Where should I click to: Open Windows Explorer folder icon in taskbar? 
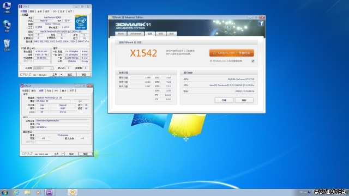[27, 192]
